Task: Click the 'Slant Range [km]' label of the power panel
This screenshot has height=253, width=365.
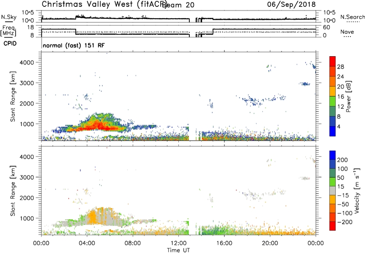Action: 13,96
